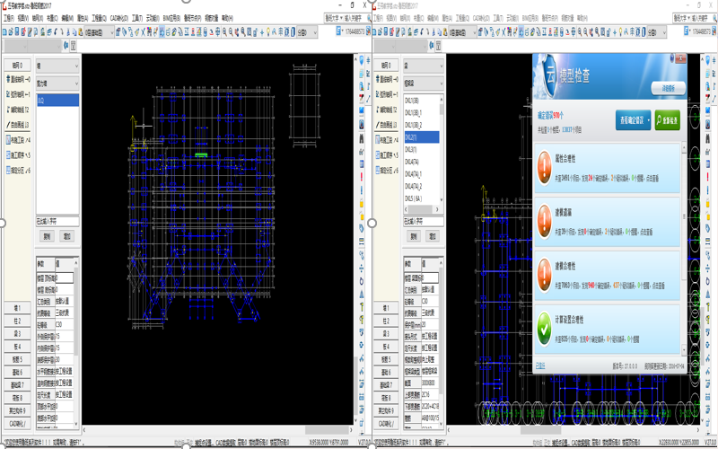Viewport: 718px width, 449px height.
Task: Click 直线轴网 item in right window sidebar
Action: click(x=386, y=79)
